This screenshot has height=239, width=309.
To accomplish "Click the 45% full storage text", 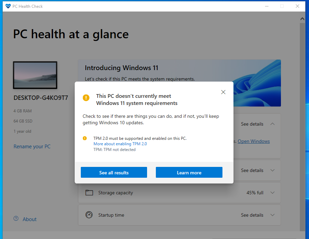I will point(255,193).
